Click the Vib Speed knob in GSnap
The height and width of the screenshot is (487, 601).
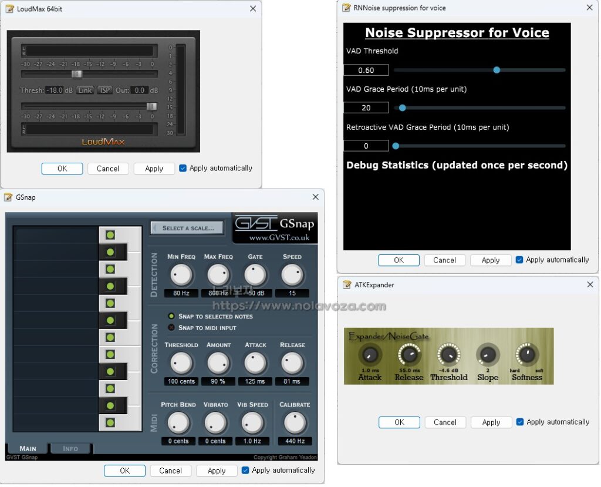(x=252, y=423)
